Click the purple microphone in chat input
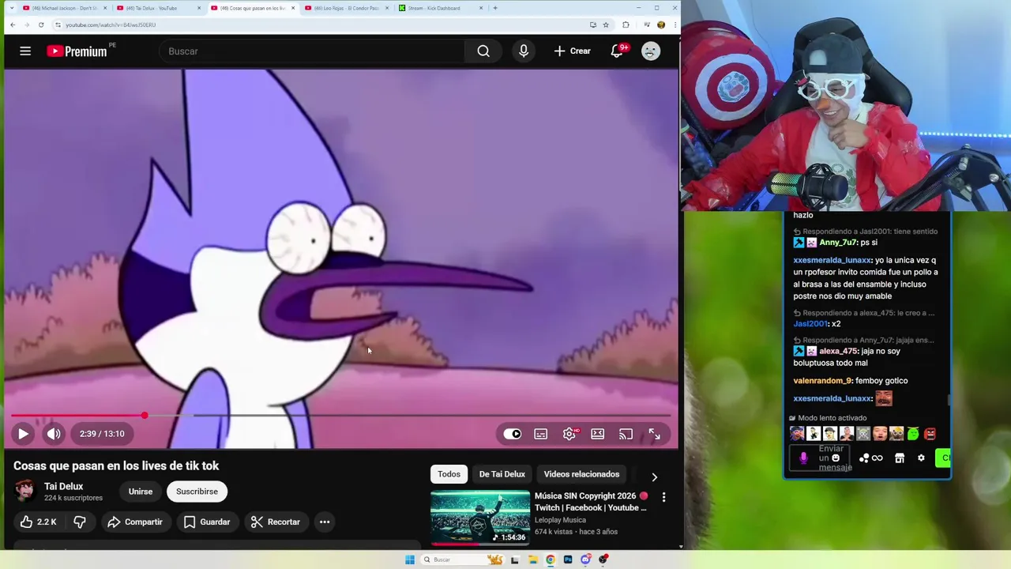Viewport: 1011px width, 569px height. [803, 458]
